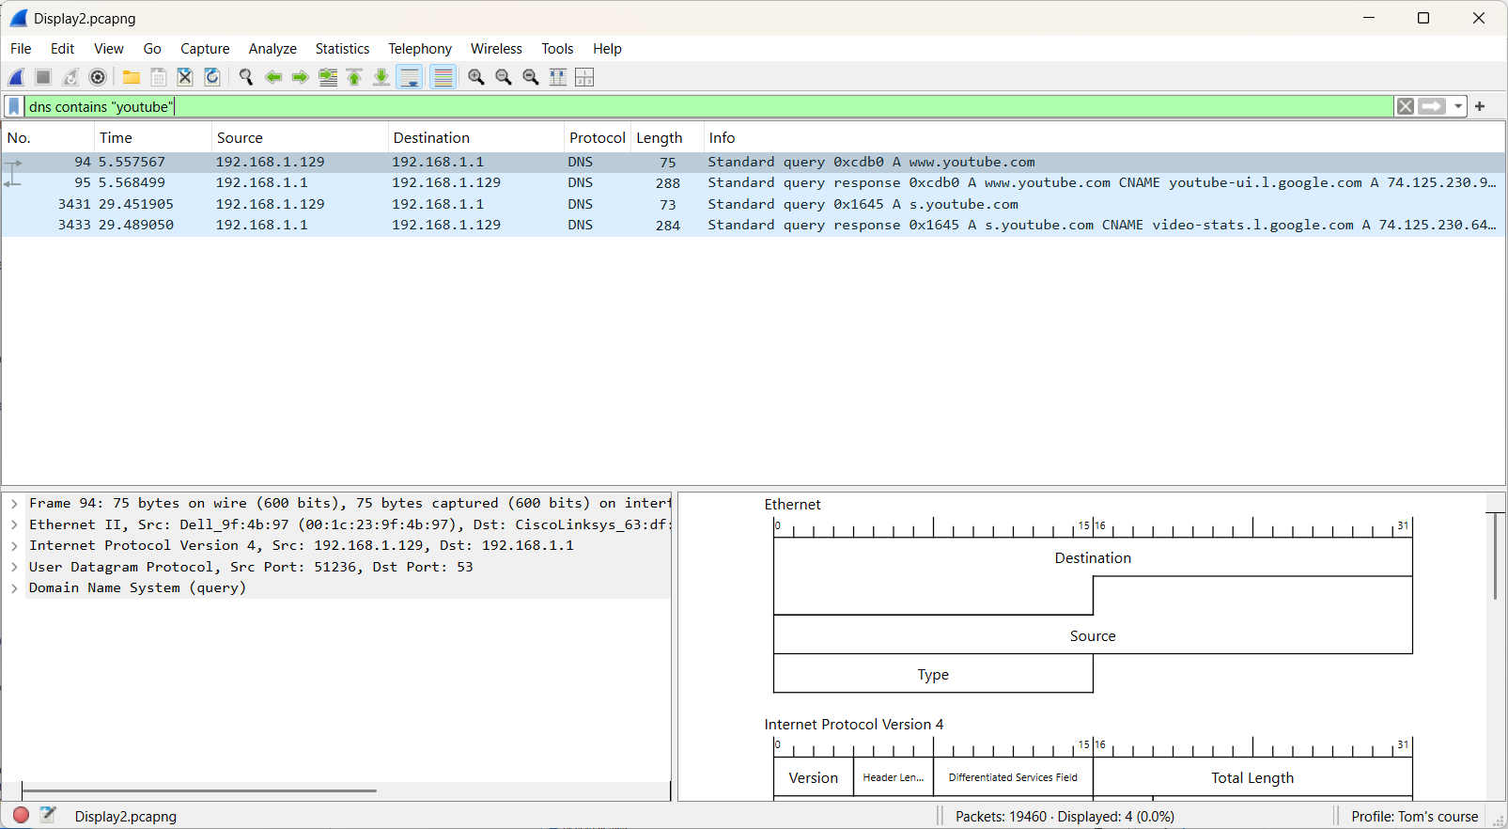
Task: Jump to last packet icon
Action: coord(381,77)
